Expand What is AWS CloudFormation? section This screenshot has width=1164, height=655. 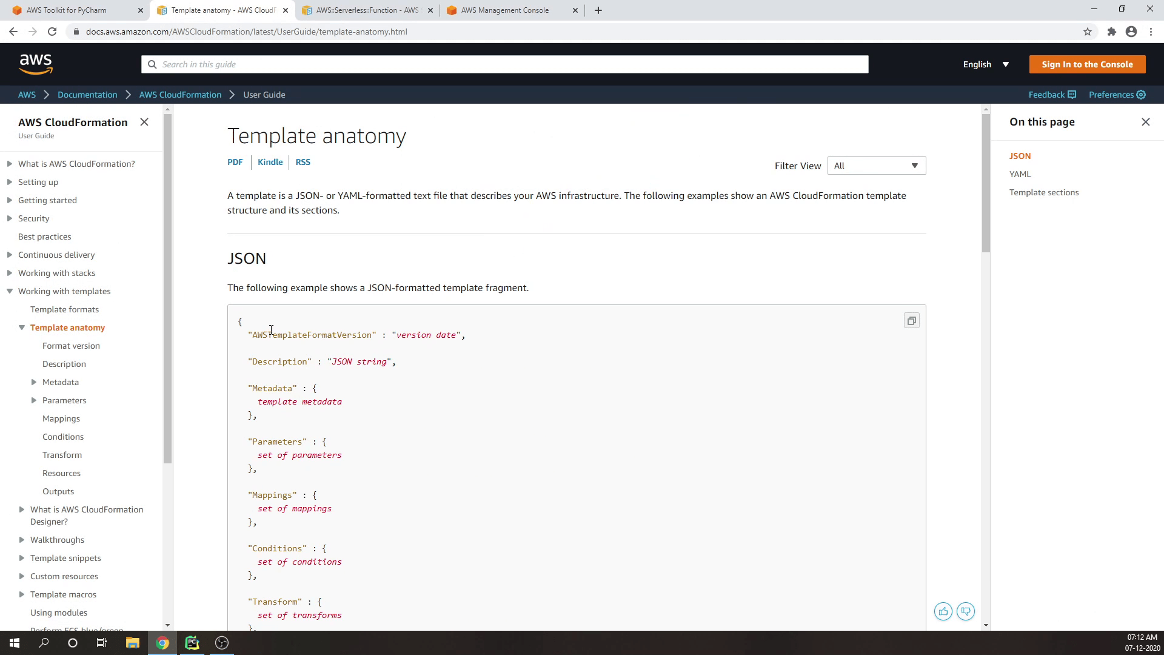(10, 164)
